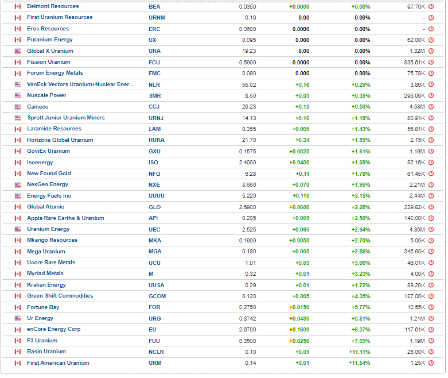Click the Canadian flag beside Isoenergy

[18, 163]
